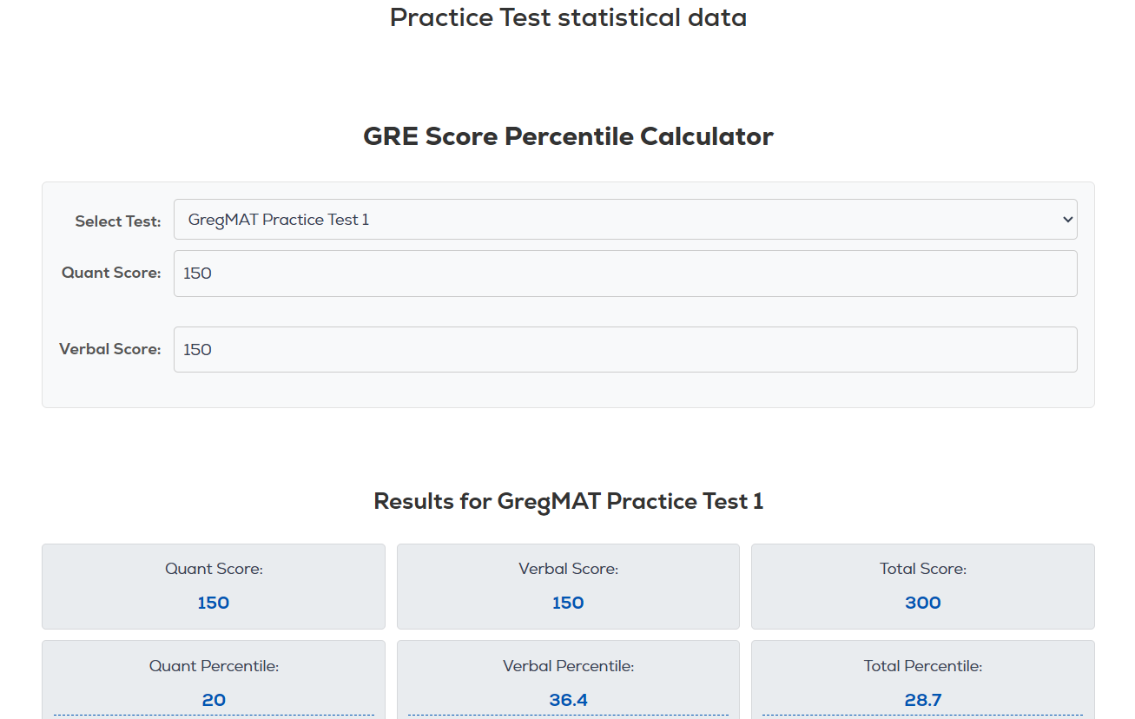
Task: Click the 'Total Percentile:' card label
Action: click(x=922, y=666)
